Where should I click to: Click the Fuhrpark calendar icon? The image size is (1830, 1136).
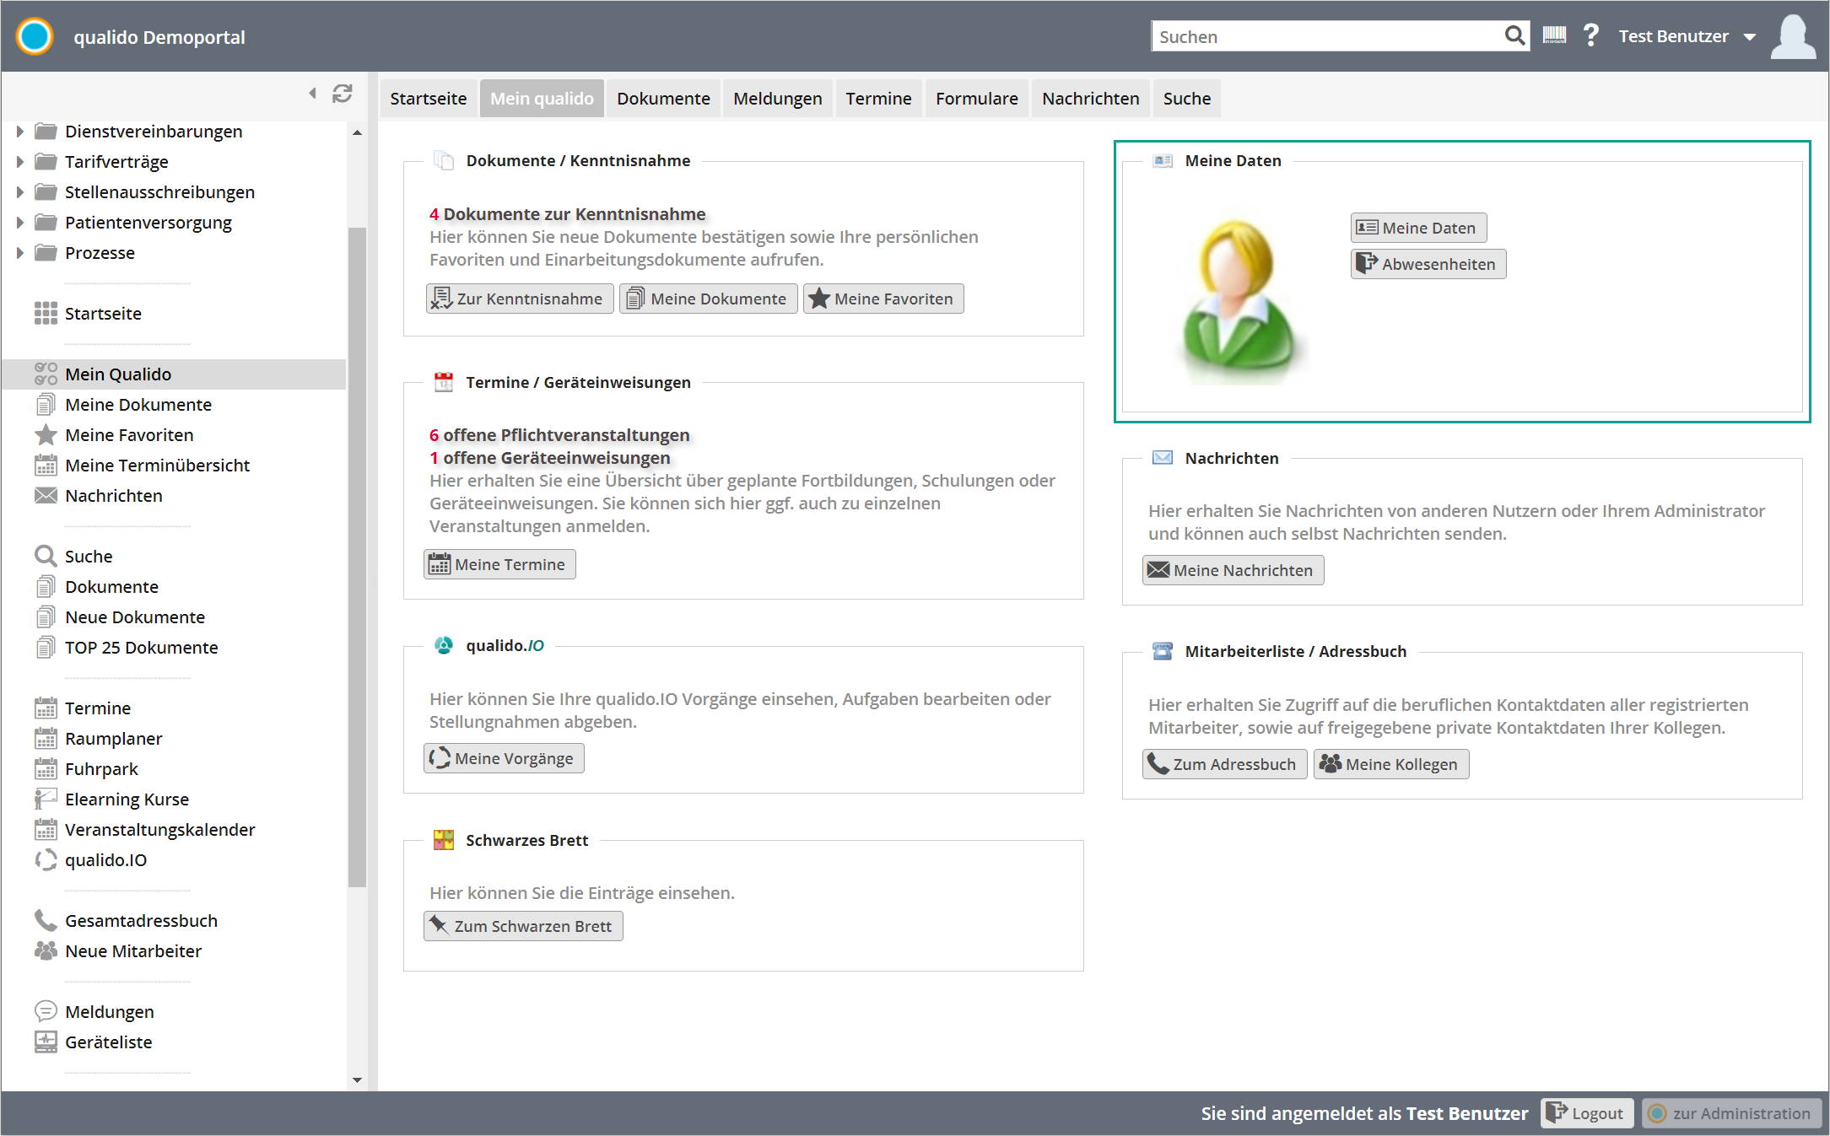pyautogui.click(x=46, y=768)
